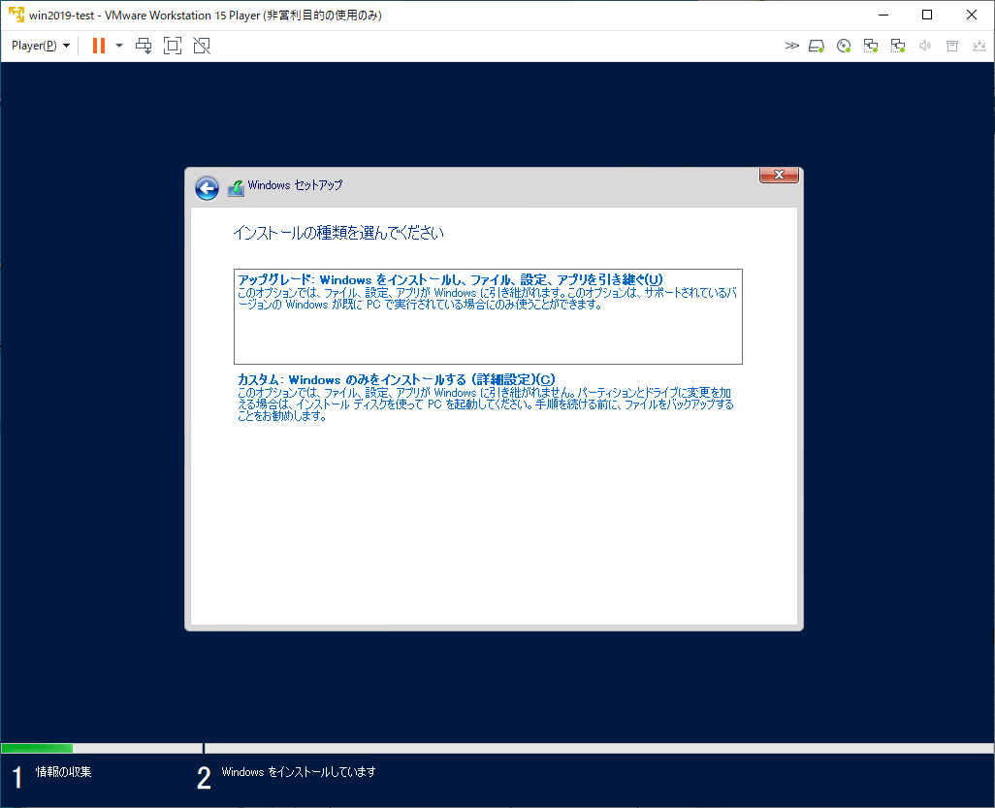Click the removable devices icon on the far right
The image size is (995, 808).
pos(980,45)
